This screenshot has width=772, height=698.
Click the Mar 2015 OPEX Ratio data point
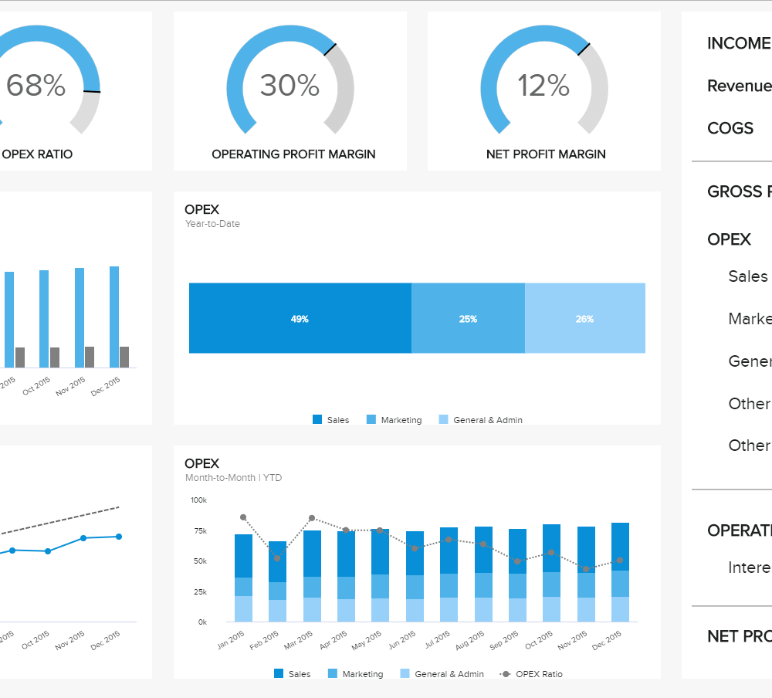[312, 518]
